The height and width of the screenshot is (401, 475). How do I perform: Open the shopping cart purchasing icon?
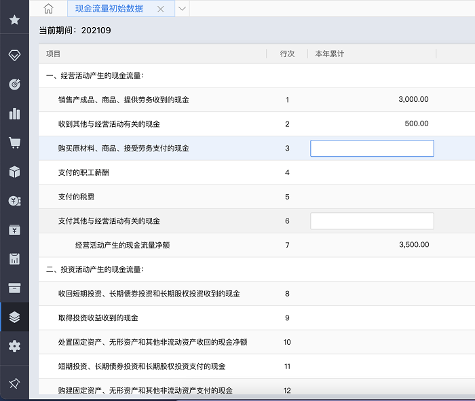pos(14,142)
